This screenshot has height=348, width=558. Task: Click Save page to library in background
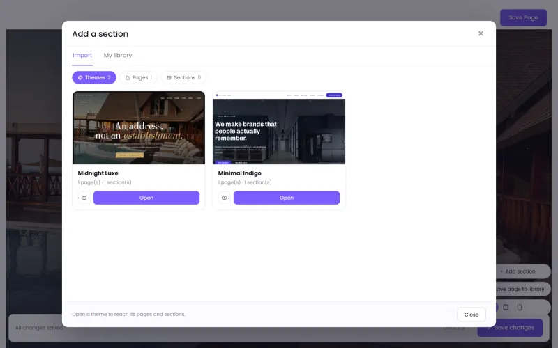point(523,289)
